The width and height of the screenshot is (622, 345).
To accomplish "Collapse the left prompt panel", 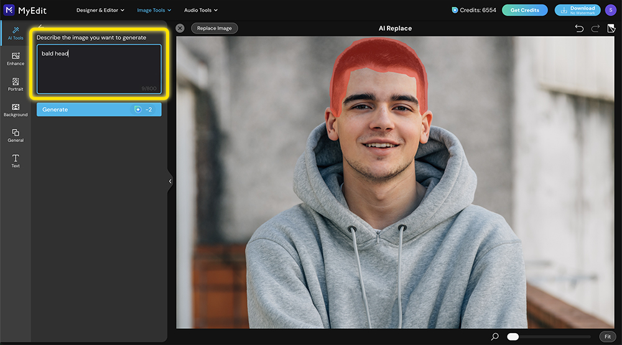I will click(x=170, y=181).
